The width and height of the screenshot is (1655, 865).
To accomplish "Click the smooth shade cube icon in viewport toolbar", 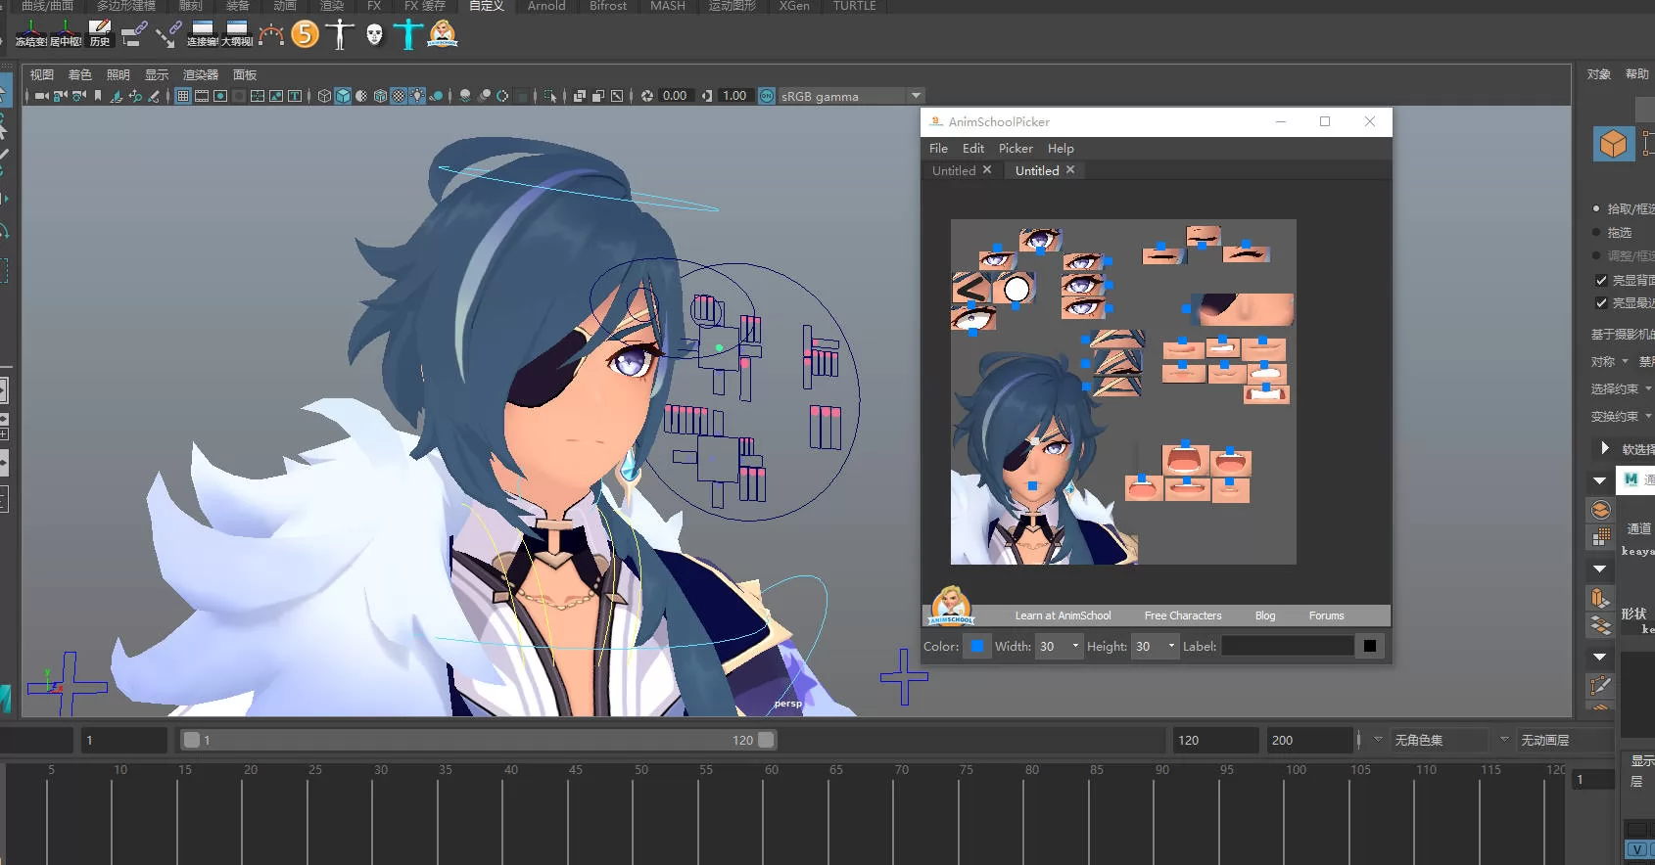I will coord(343,96).
